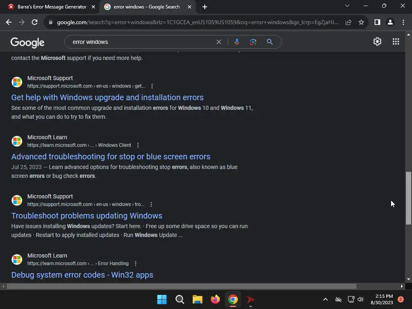Open 'Debug system error codes' result
Screen dimensions: 412x309
(82, 275)
